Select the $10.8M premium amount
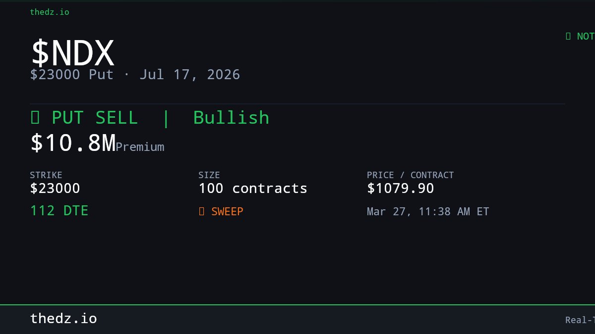 click(x=72, y=143)
